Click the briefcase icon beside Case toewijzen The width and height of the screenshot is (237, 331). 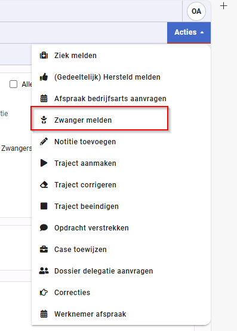44,250
